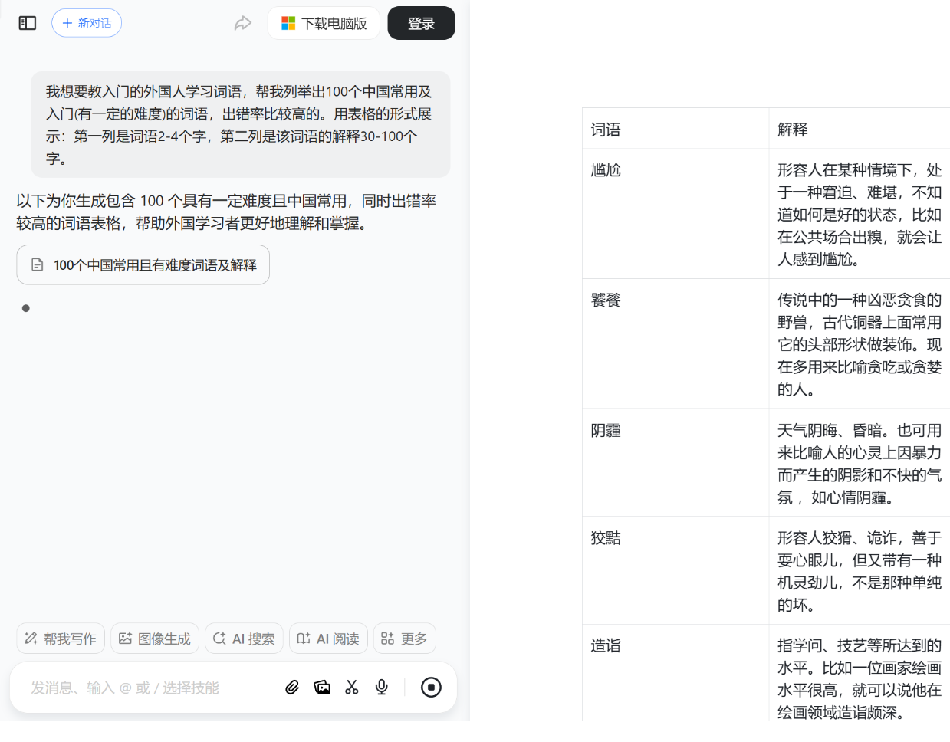Select the 帮我写作 skill
950x742 pixels.
[61, 639]
